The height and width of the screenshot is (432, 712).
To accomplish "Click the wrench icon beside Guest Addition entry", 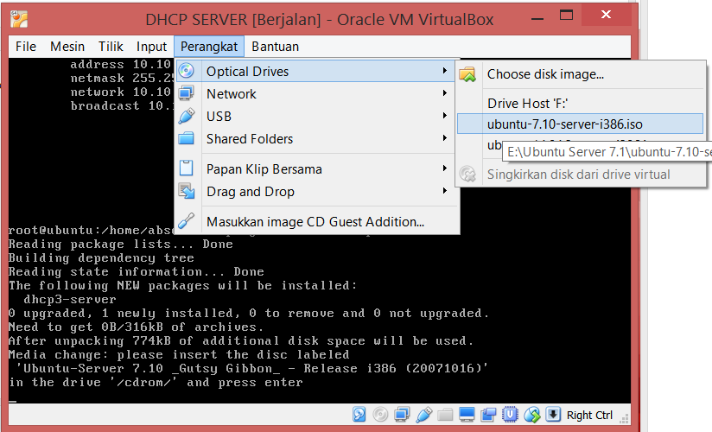I will pyautogui.click(x=186, y=221).
